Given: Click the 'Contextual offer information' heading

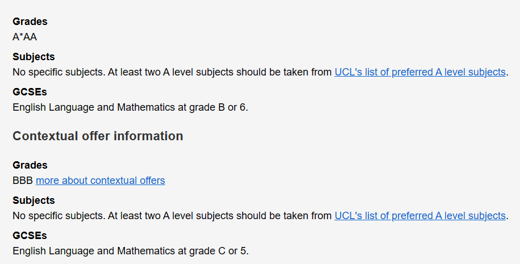Looking at the screenshot, I should 98,136.
